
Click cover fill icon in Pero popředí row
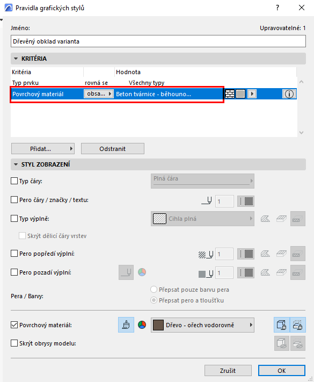[x=281, y=254]
